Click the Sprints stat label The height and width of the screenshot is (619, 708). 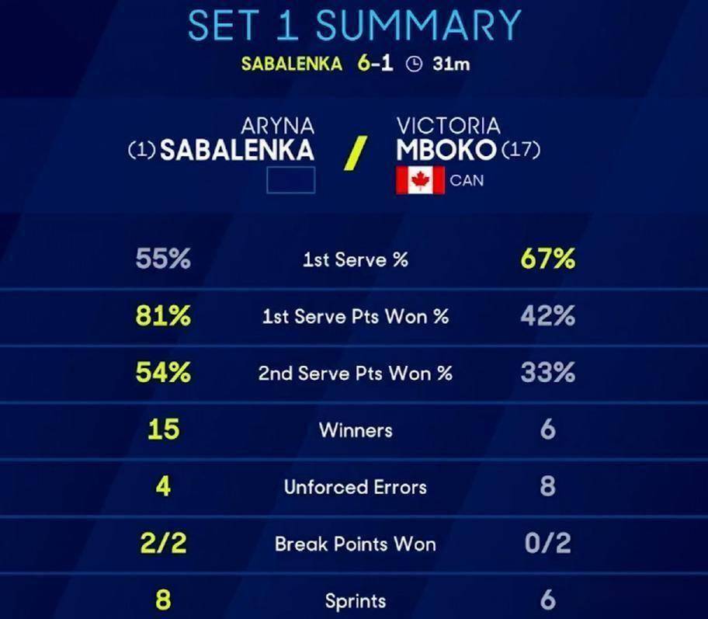point(355,600)
